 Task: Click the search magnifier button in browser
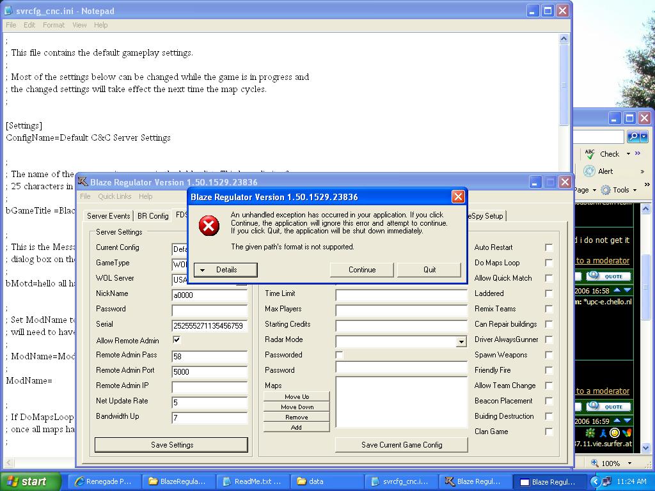(x=633, y=137)
